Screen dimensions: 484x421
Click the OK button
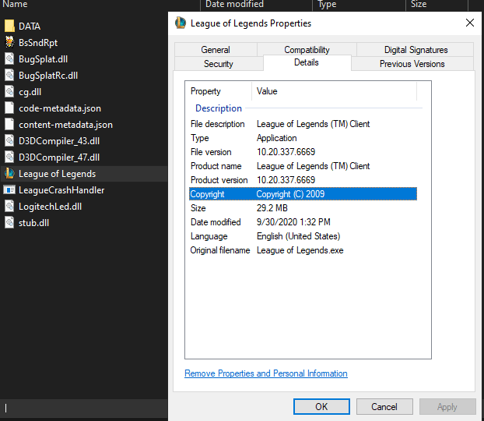coord(321,406)
